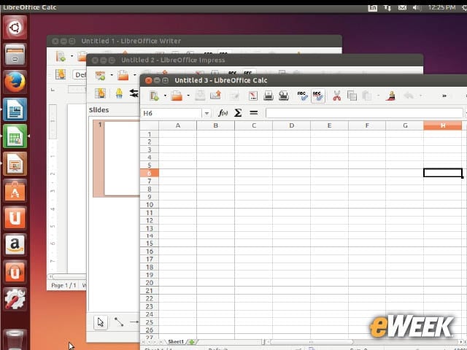The image size is (467, 350).
Task: Open System Settings from the launcher
Action: tap(15, 299)
